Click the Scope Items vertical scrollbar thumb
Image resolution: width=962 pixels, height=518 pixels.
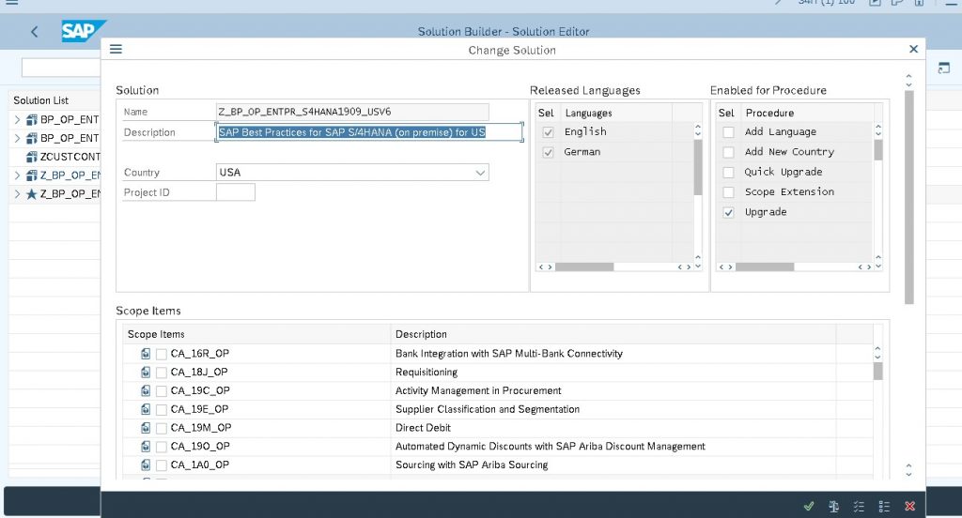[x=878, y=371]
